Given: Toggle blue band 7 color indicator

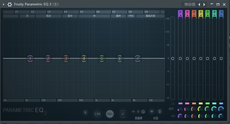Looking at the screenshot, I should tap(221, 103).
